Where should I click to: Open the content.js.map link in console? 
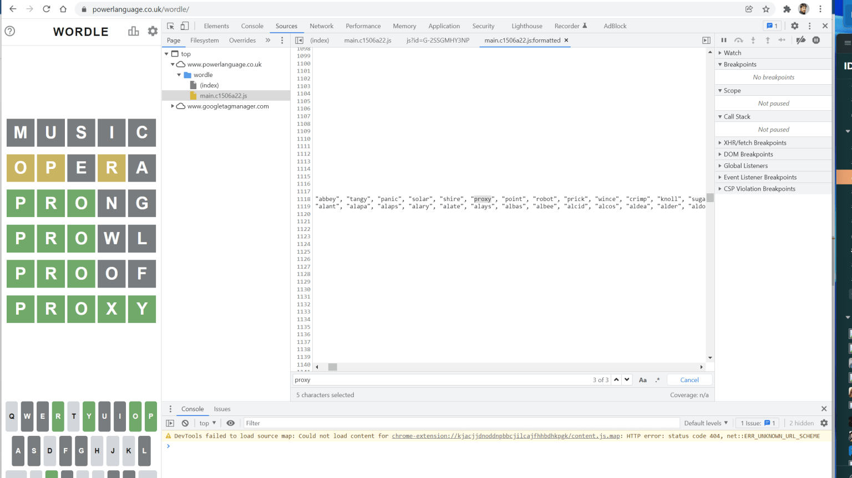[505, 436]
